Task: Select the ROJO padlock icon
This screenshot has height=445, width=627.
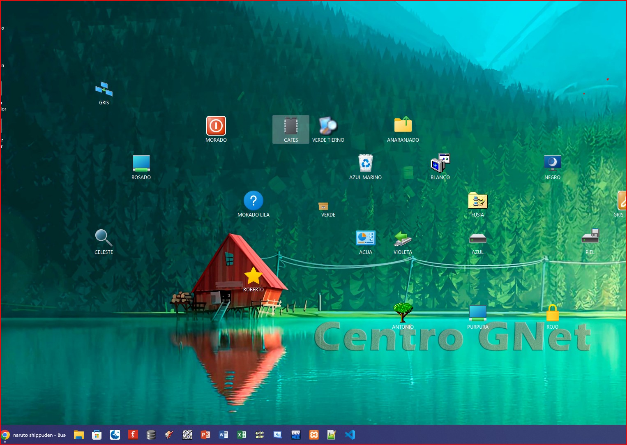Action: 552,313
